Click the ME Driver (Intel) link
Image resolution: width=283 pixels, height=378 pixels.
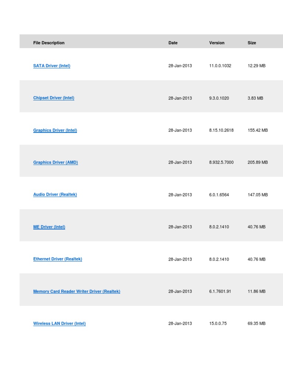point(49,227)
